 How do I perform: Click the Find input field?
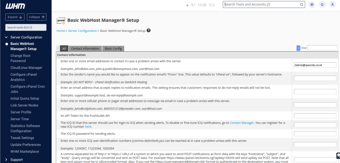coord(322,48)
